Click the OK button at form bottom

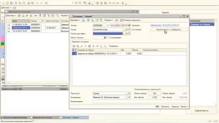(x=157, y=107)
